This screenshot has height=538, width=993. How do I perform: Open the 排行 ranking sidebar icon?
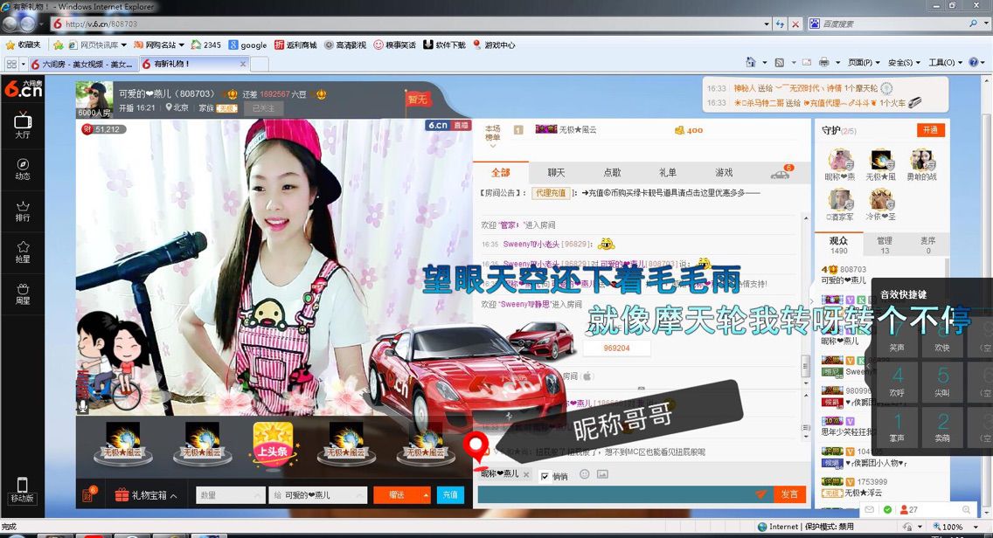point(23,210)
